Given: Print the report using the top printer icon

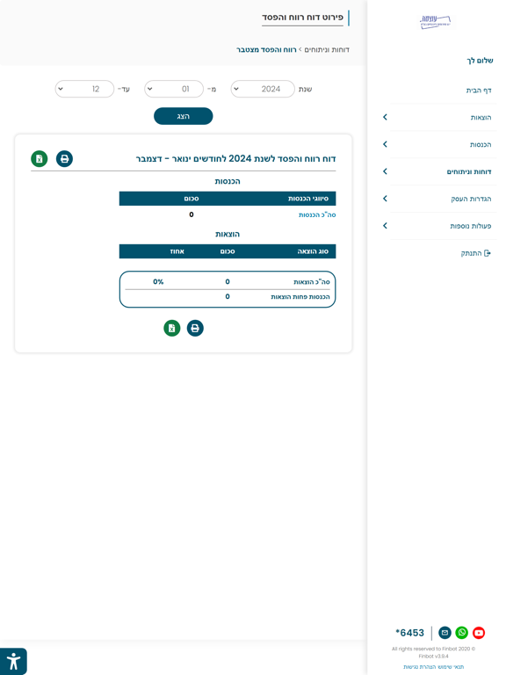Looking at the screenshot, I should 64,159.
